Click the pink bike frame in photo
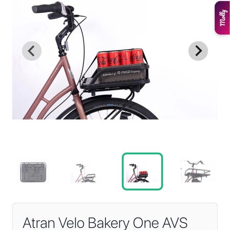The height and width of the screenshot is (230, 230). coord(54,90)
